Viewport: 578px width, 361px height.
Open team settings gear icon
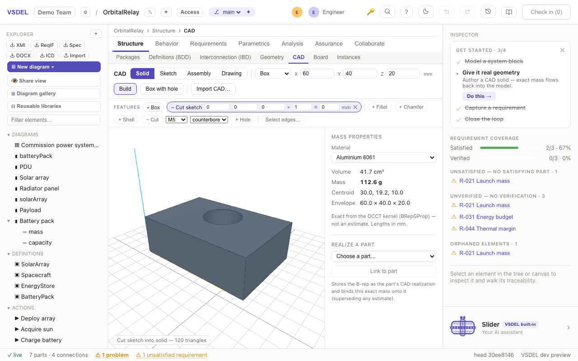point(85,12)
